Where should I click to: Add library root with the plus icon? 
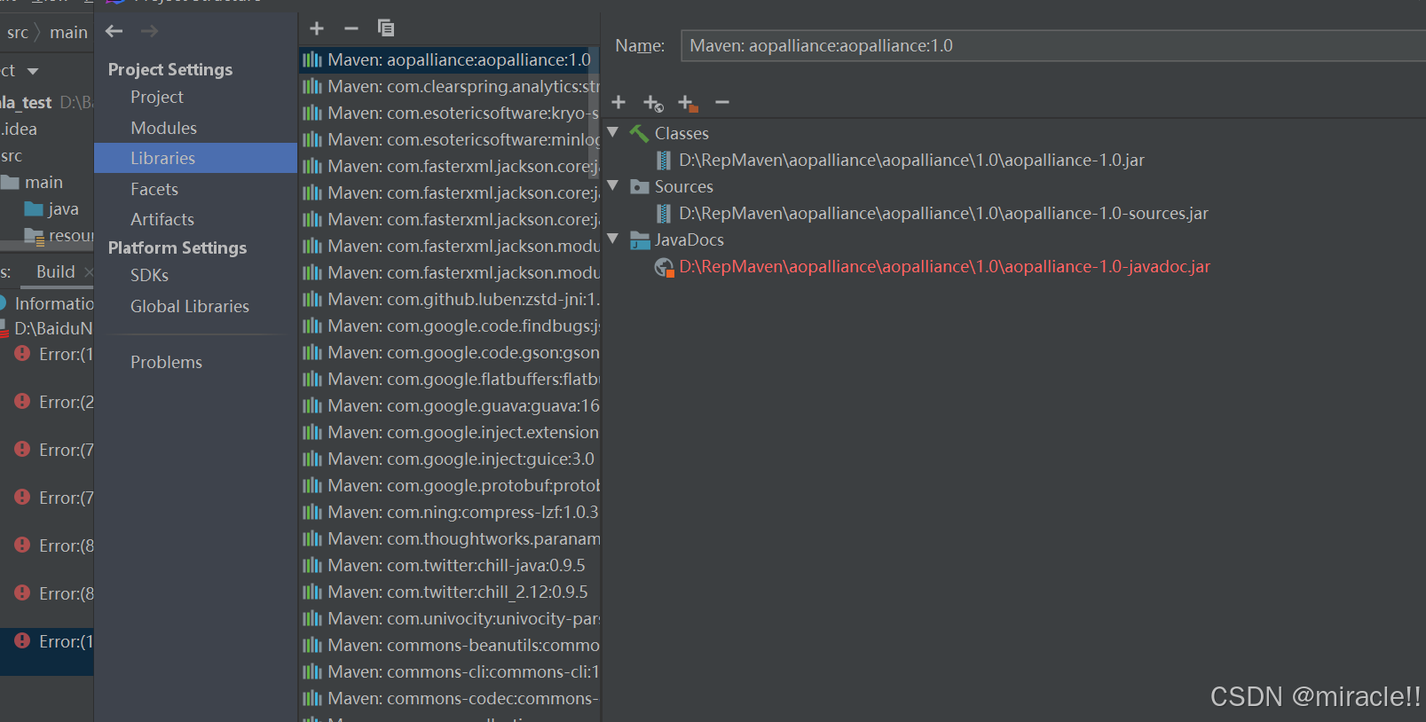click(x=618, y=103)
